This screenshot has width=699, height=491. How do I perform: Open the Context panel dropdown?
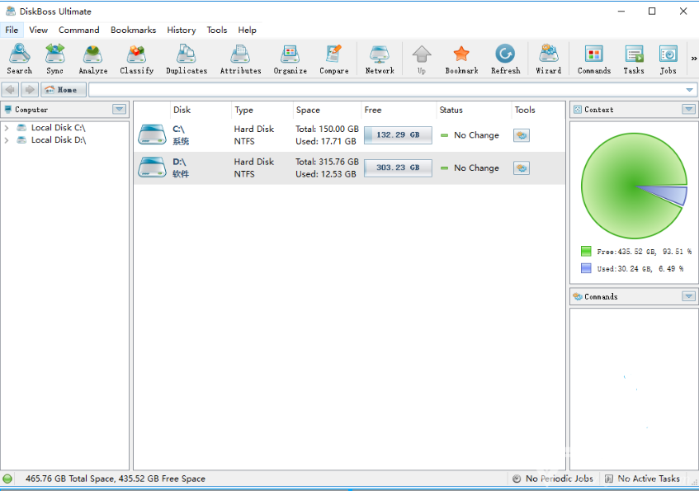click(688, 109)
